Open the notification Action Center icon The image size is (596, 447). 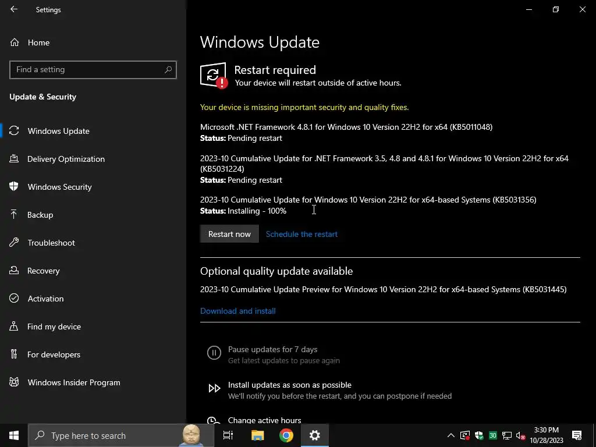point(577,435)
